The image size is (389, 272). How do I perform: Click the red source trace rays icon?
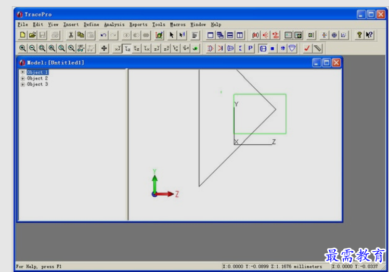tap(256, 35)
